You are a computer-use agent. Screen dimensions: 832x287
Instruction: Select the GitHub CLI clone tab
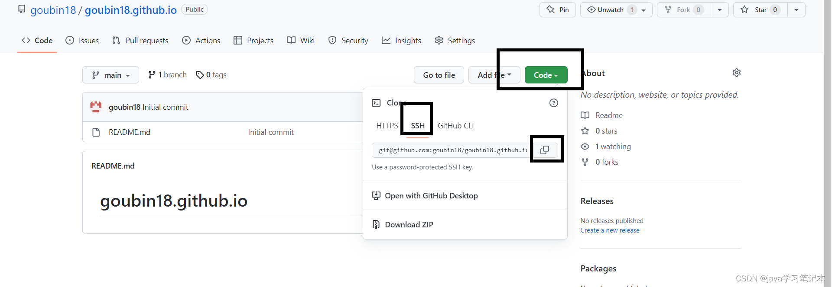(456, 126)
